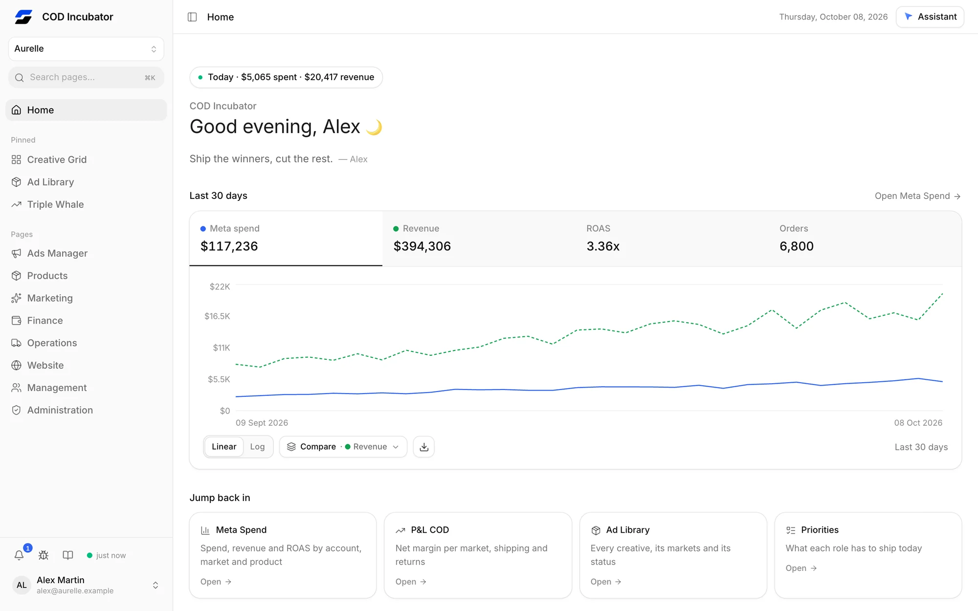Follow the Open Meta Spend link
Viewport: 978px width, 611px height.
[917, 196]
